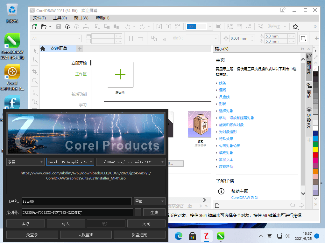The height and width of the screenshot is (243, 325).
Task: Open the 帮助(H) menu
Action: (102, 18)
